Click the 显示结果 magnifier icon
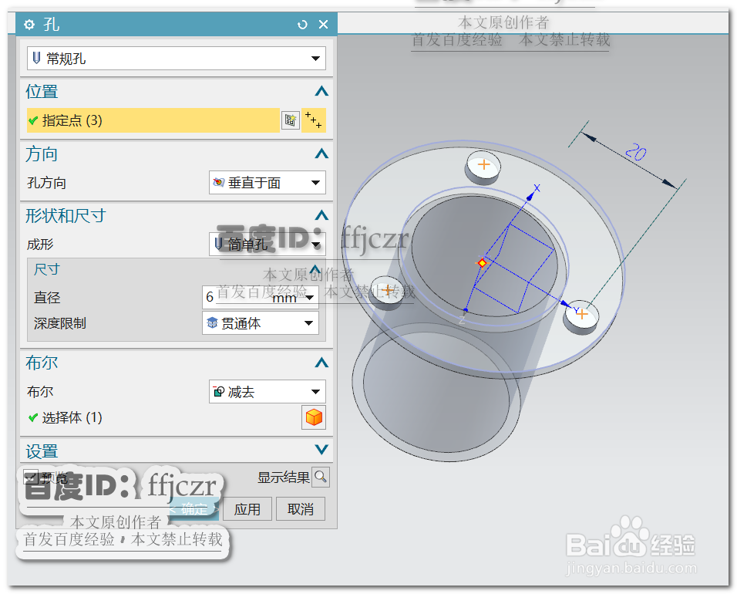This screenshot has height=594, width=737. pos(321,477)
